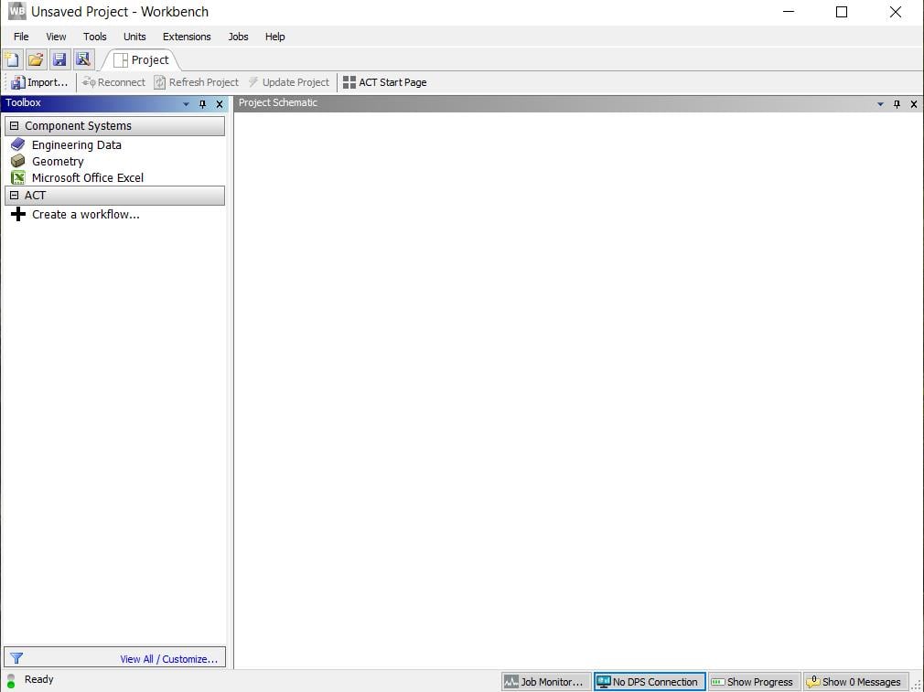Collapse the Component Systems section
The width and height of the screenshot is (924, 692).
click(14, 126)
